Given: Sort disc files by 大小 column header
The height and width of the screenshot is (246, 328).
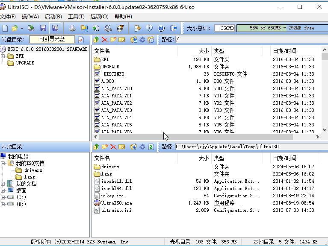Looking at the screenshot, I should [195, 51].
